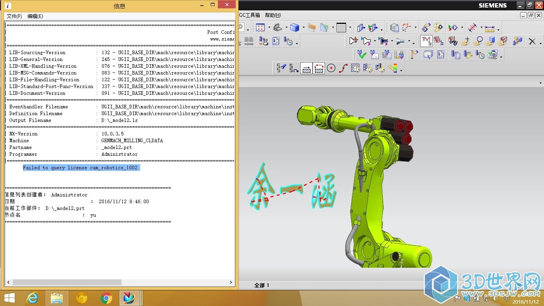Click the red center point circle icon

click(331, 68)
